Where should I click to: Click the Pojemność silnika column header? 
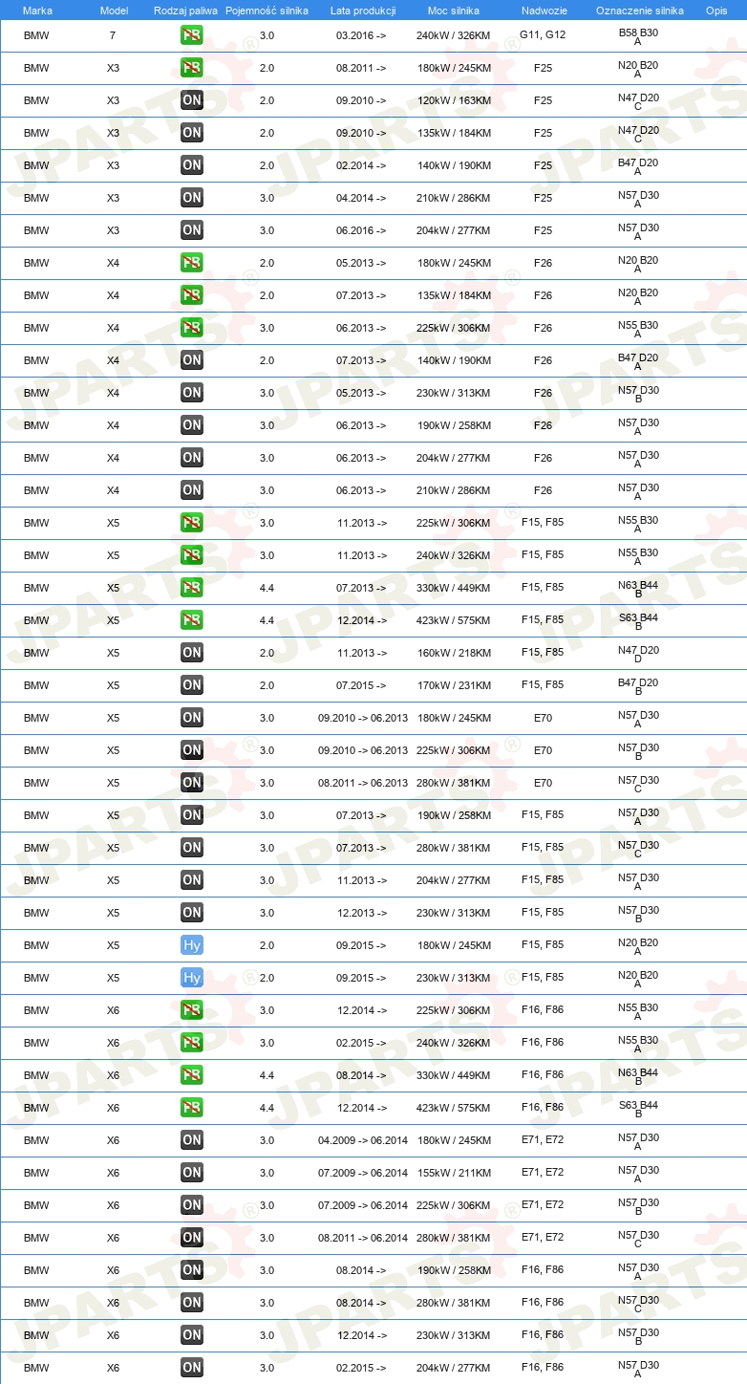pos(267,11)
